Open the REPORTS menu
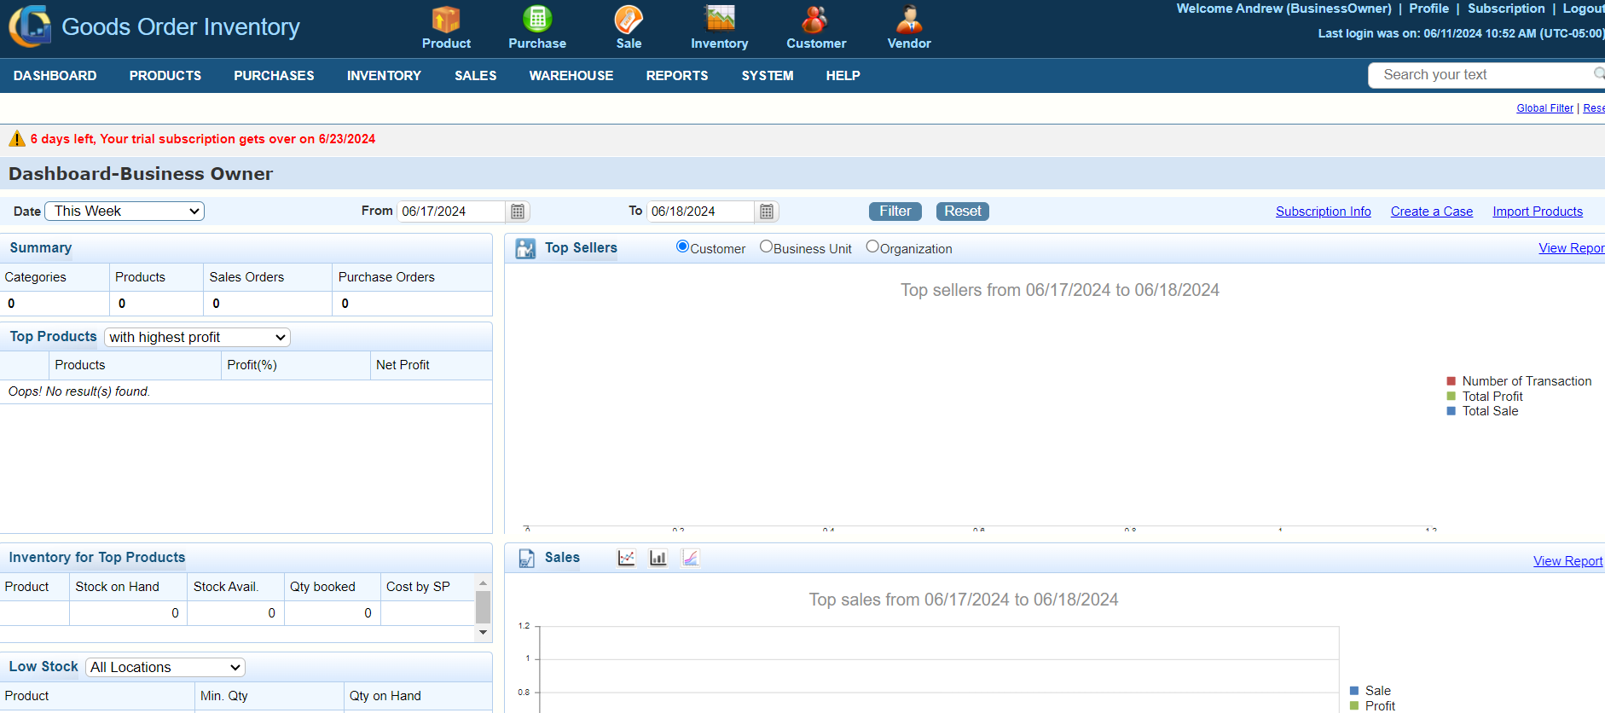 click(x=677, y=76)
